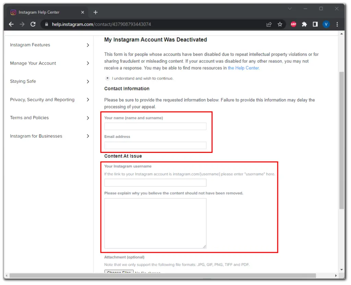The height and width of the screenshot is (285, 351).
Task: Open the AdBlock Plus extension icon
Action: (293, 24)
